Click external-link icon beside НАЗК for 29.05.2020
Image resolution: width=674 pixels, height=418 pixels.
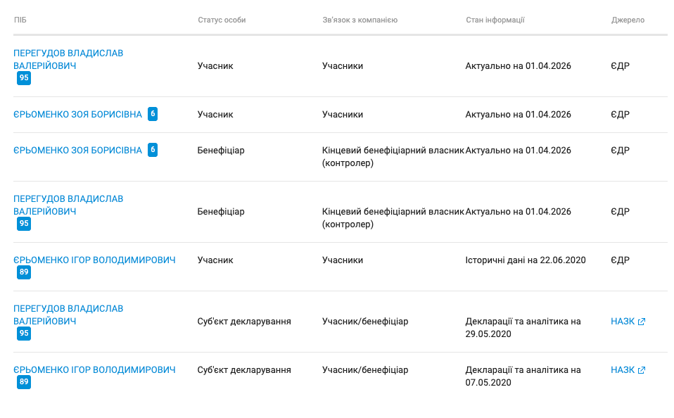pos(641,322)
